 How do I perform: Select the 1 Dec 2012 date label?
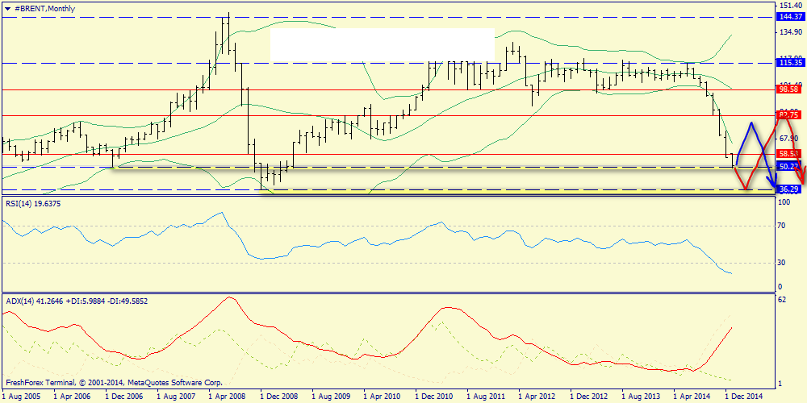click(x=589, y=397)
